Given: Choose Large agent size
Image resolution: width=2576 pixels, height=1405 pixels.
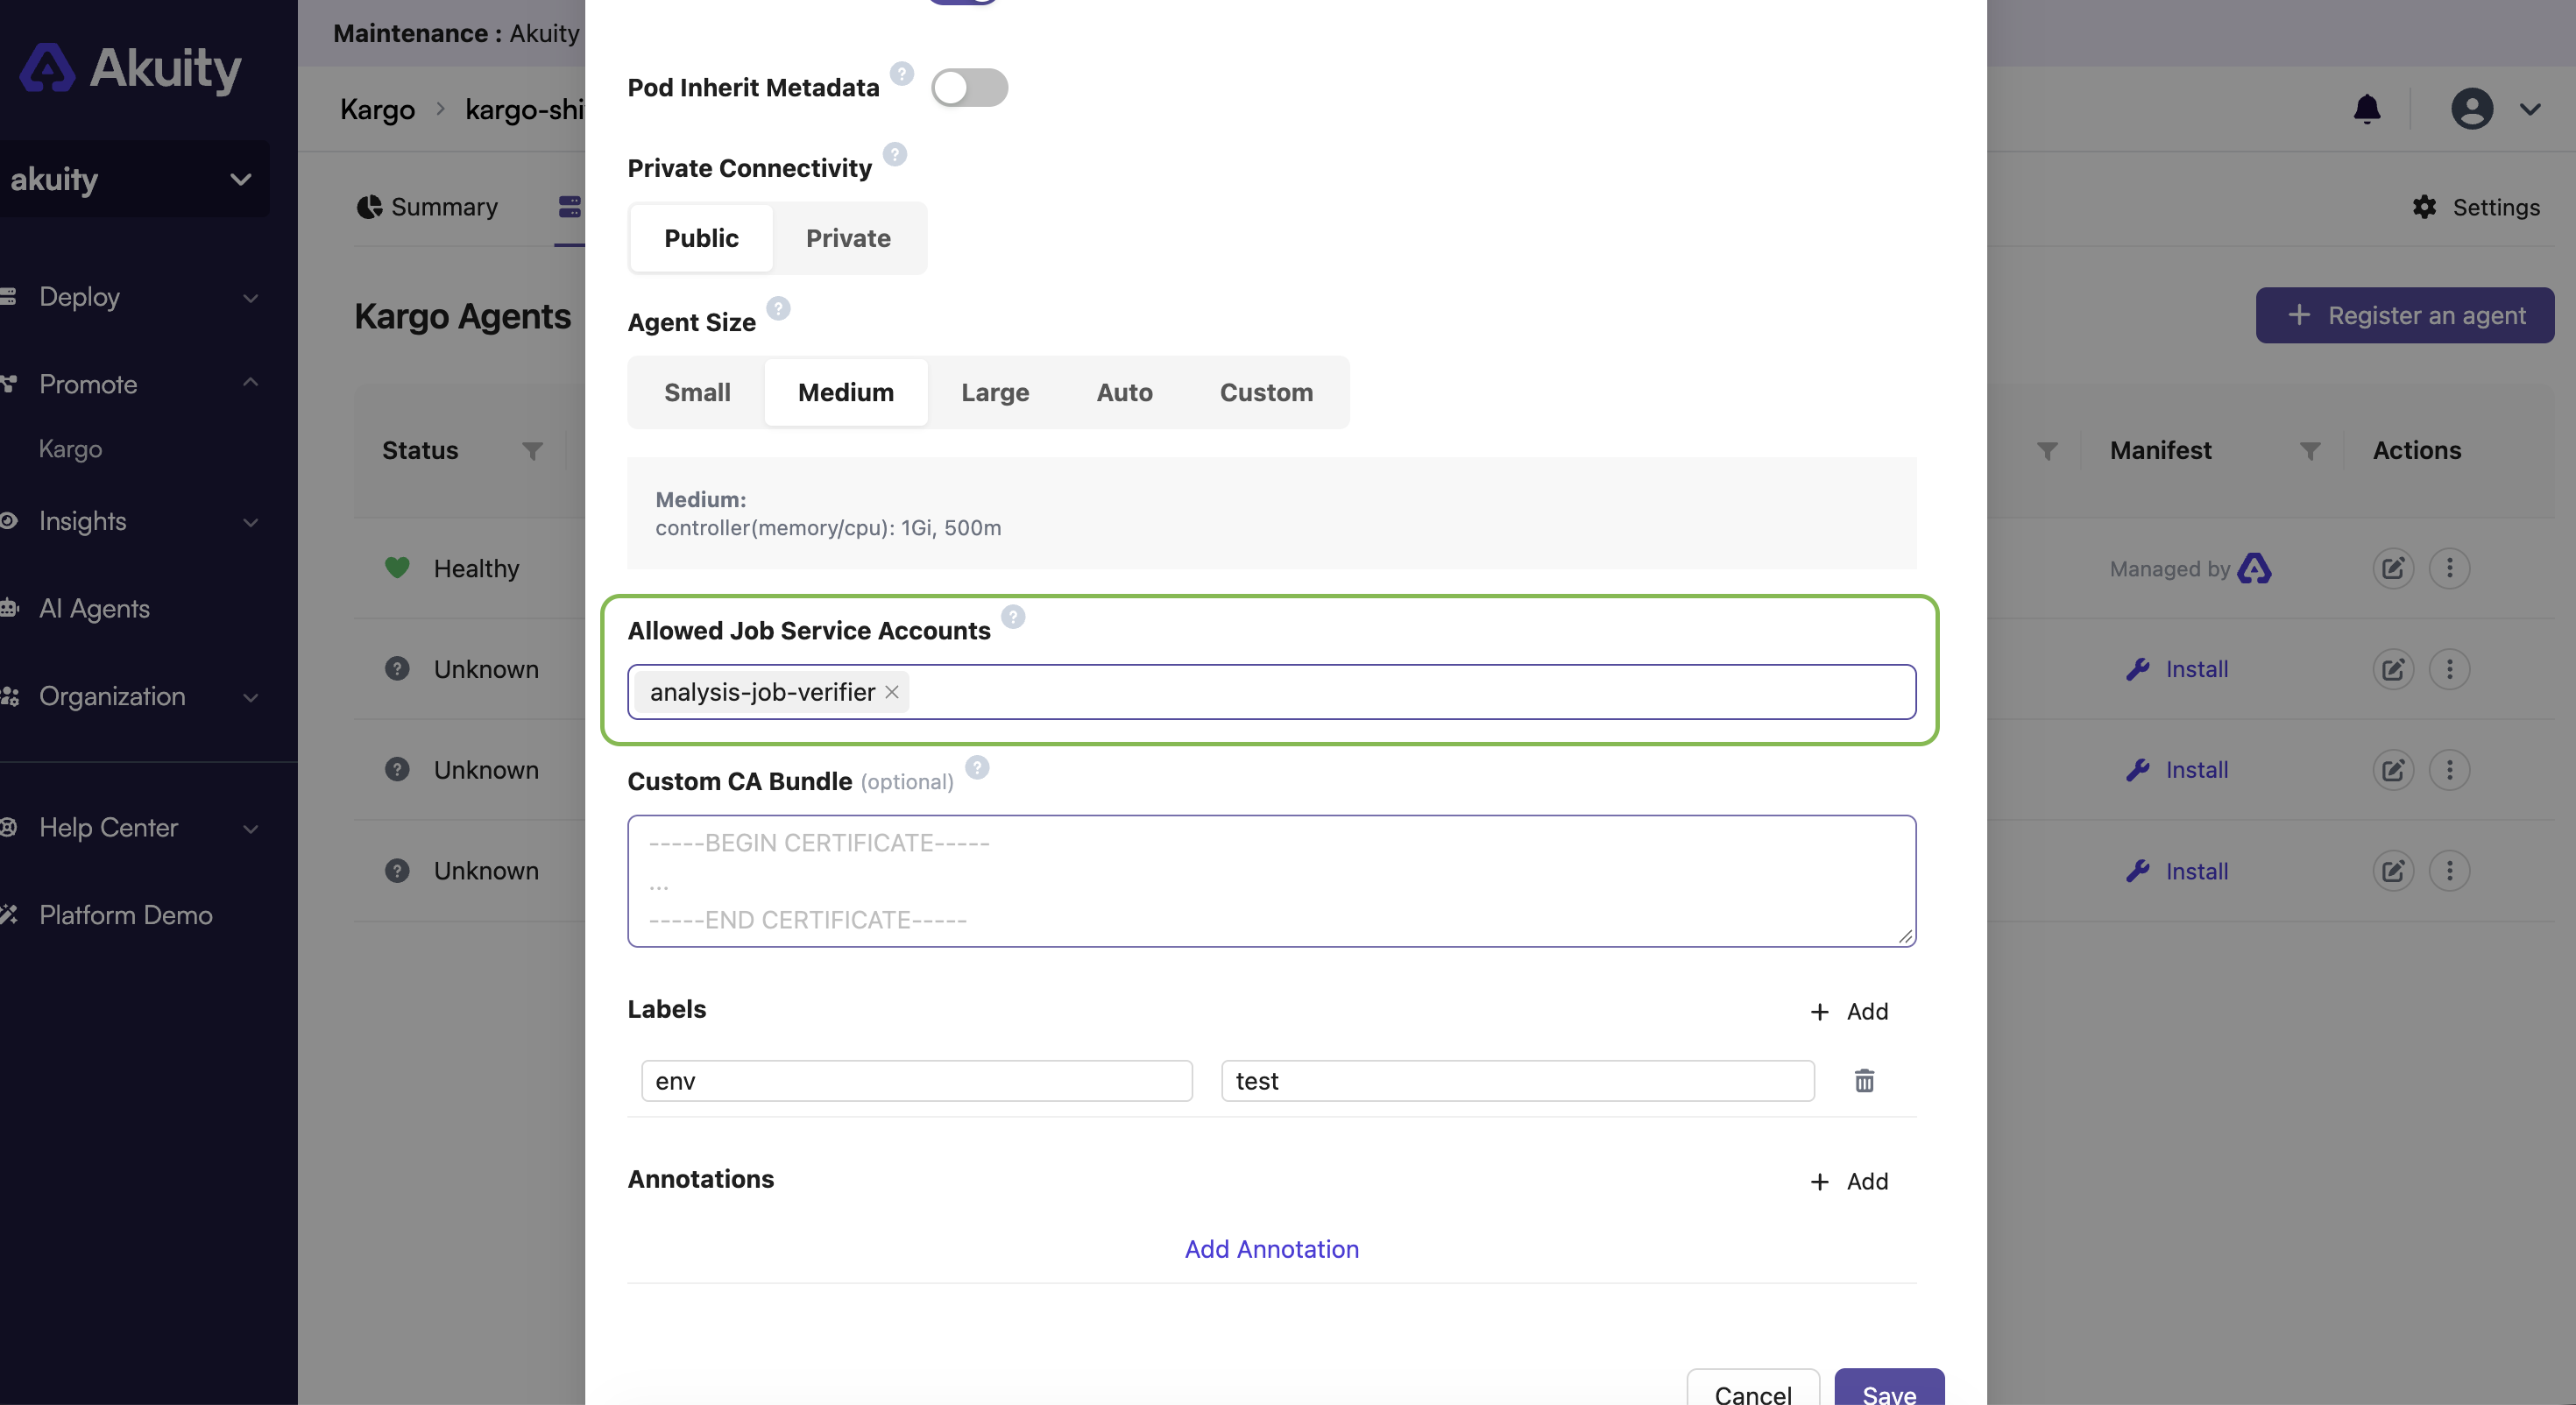Looking at the screenshot, I should pos(995,392).
